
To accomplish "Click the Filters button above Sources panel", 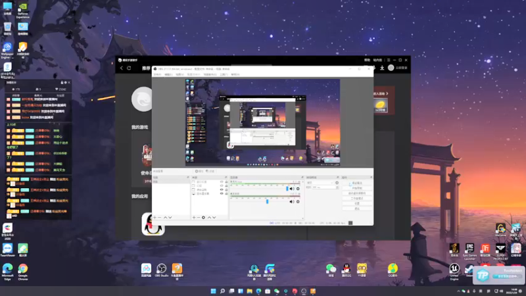I will tap(210, 171).
